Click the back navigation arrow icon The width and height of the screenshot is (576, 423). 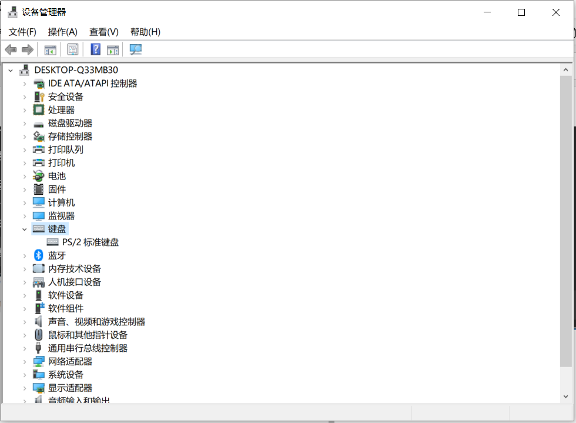coord(11,49)
